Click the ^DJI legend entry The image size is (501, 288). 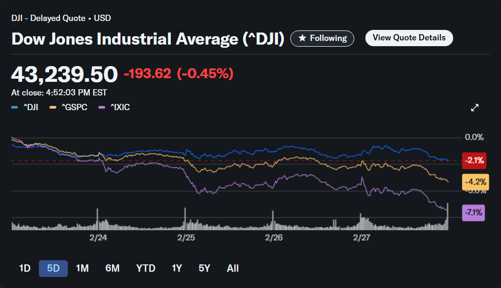(25, 108)
